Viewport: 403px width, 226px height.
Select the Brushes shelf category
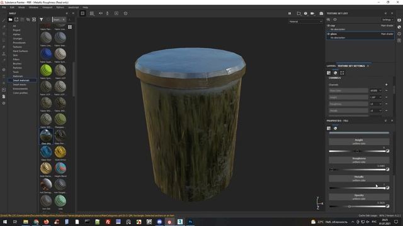click(17, 63)
